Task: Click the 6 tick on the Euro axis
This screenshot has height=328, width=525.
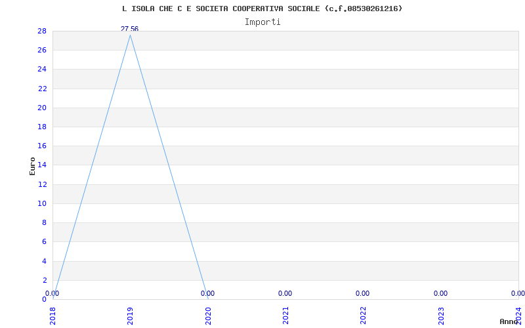Action: [x=44, y=241]
